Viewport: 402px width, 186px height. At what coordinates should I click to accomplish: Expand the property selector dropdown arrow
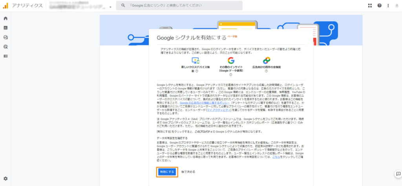(x=110, y=7)
